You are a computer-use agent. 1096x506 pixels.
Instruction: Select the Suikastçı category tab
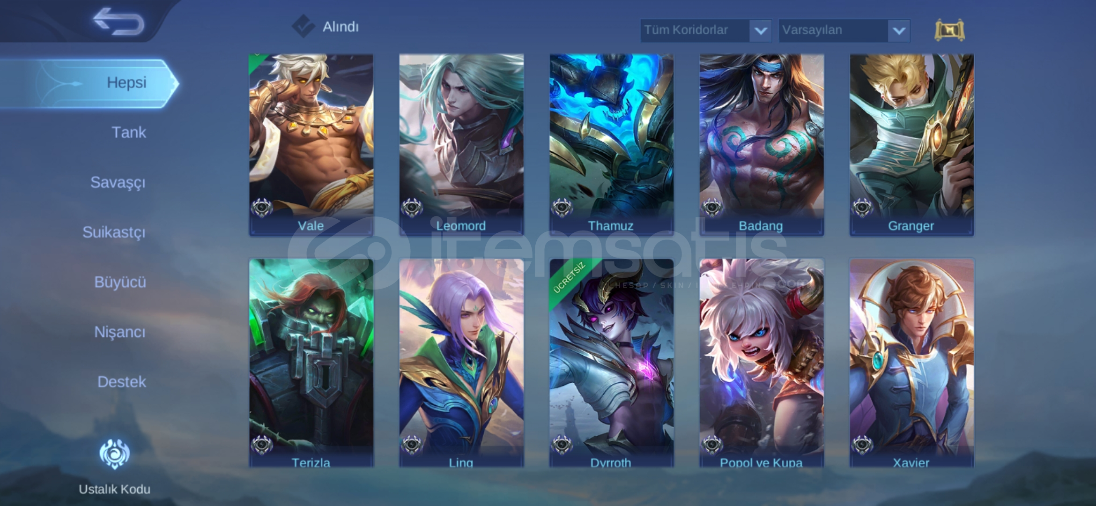tap(114, 232)
